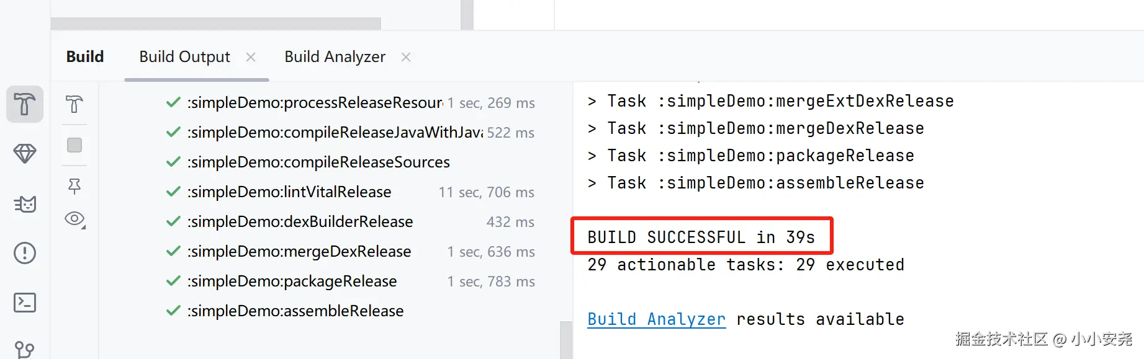Open the Problems exclamation icon
Image resolution: width=1144 pixels, height=359 pixels.
(x=25, y=253)
